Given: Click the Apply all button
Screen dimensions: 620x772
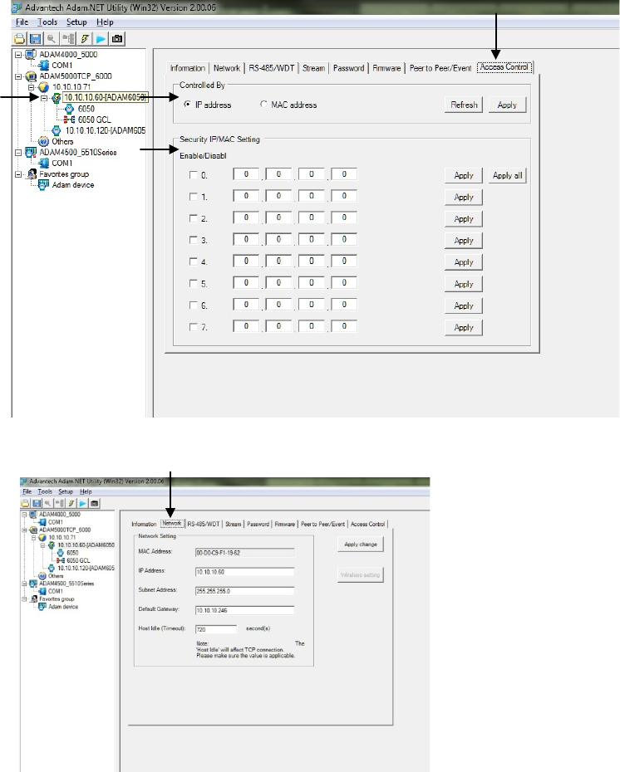Looking at the screenshot, I should pyautogui.click(x=507, y=175).
